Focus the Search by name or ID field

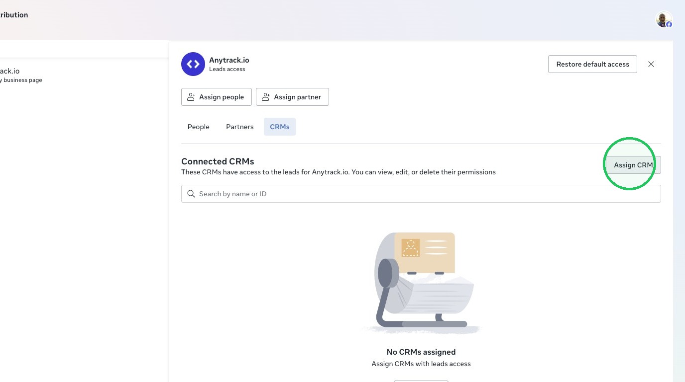point(421,194)
